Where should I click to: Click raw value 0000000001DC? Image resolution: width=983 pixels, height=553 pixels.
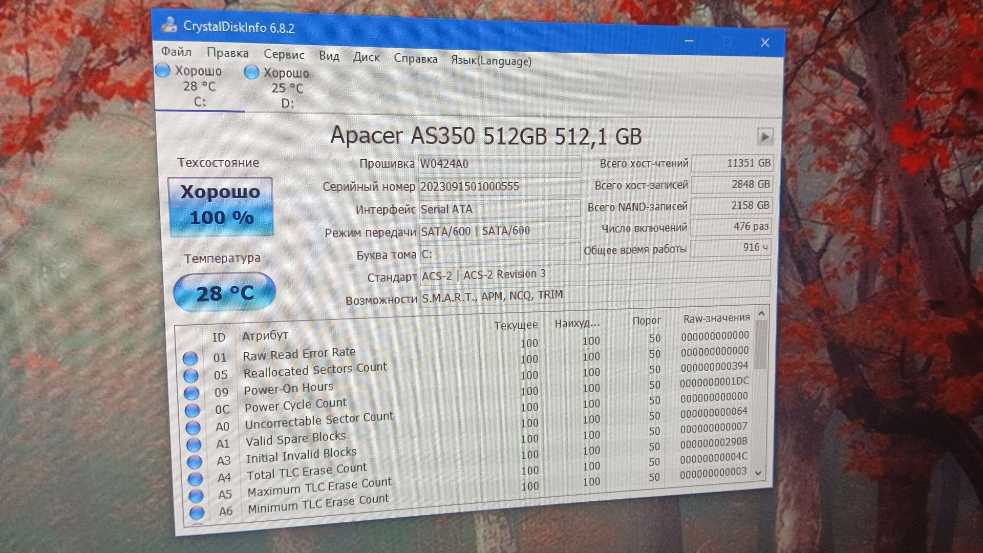714,381
